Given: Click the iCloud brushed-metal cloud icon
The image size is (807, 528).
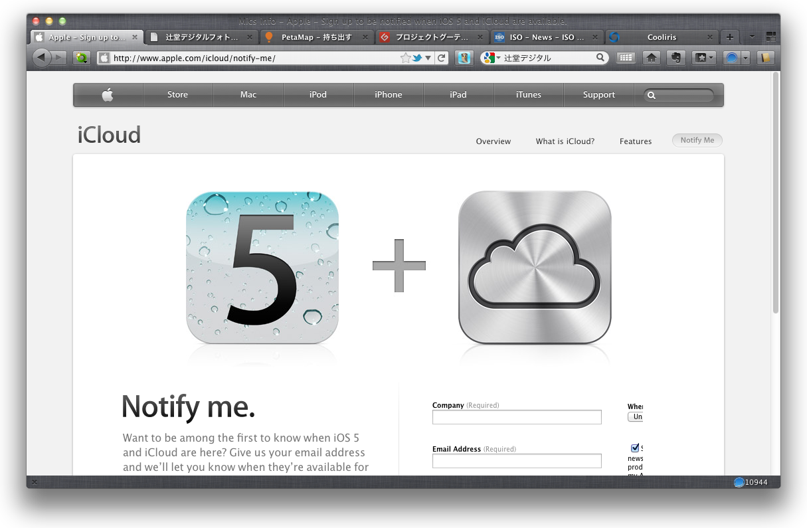Looking at the screenshot, I should point(535,268).
